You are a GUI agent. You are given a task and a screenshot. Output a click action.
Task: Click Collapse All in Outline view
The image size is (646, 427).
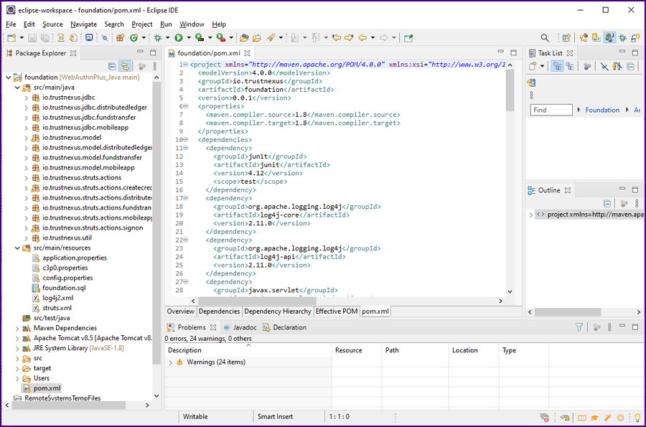click(x=607, y=203)
